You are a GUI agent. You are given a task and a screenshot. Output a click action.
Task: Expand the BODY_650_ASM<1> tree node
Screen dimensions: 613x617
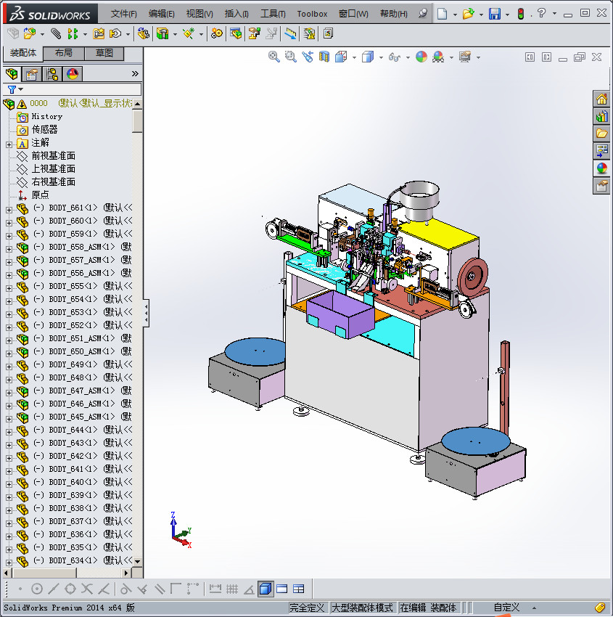(x=9, y=354)
